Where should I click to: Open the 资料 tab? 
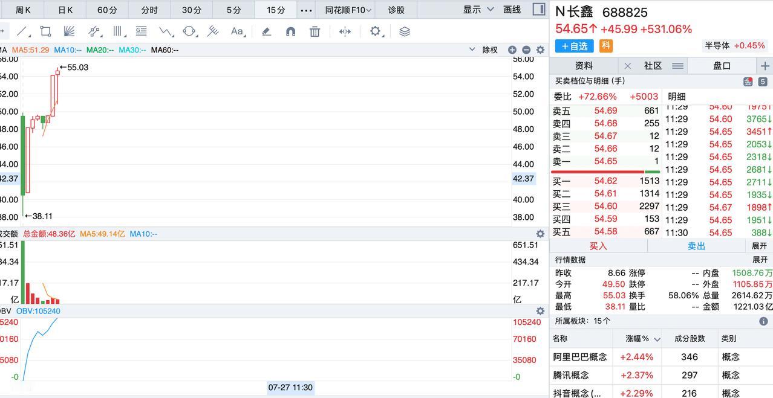coord(584,66)
